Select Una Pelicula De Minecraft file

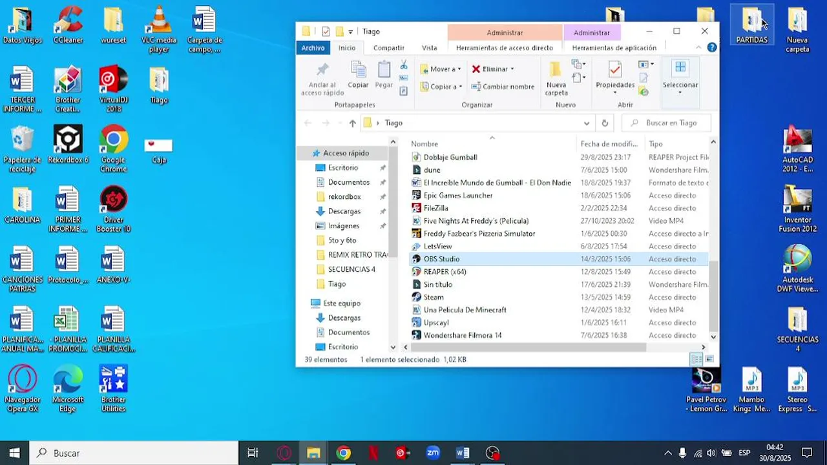(560, 310)
